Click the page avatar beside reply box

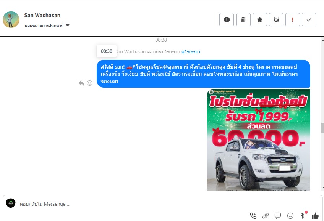(11, 203)
